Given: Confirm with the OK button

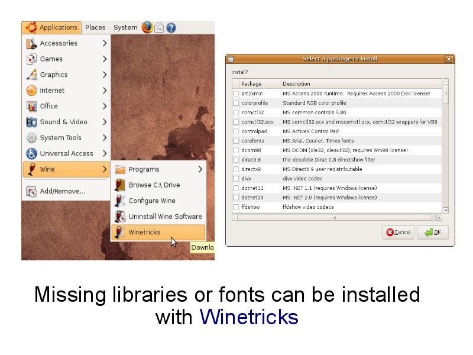Looking at the screenshot, I should tap(433, 232).
